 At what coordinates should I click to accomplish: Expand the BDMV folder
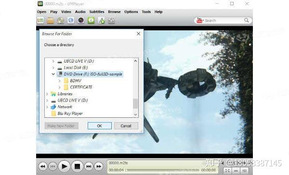click(x=60, y=81)
